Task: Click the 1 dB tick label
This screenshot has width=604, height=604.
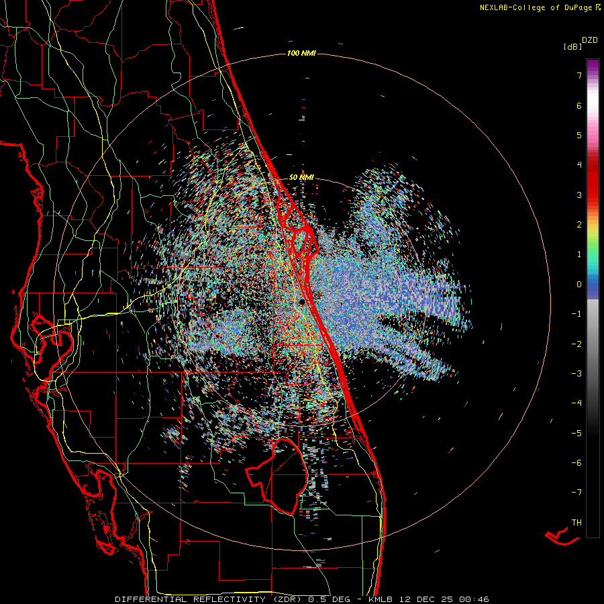Action: point(579,254)
